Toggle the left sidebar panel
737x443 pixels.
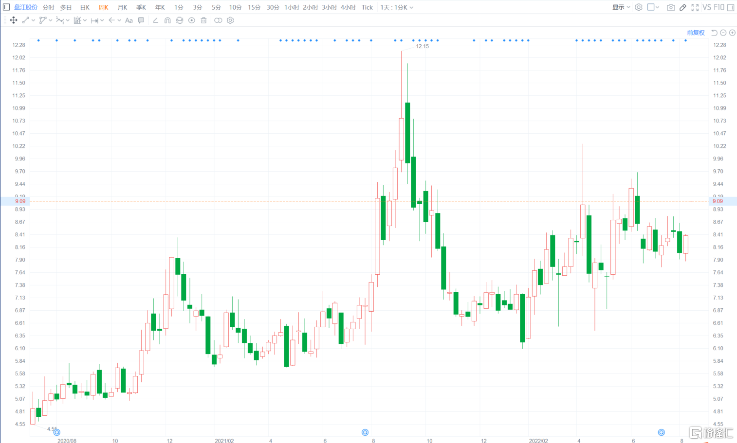click(6, 7)
